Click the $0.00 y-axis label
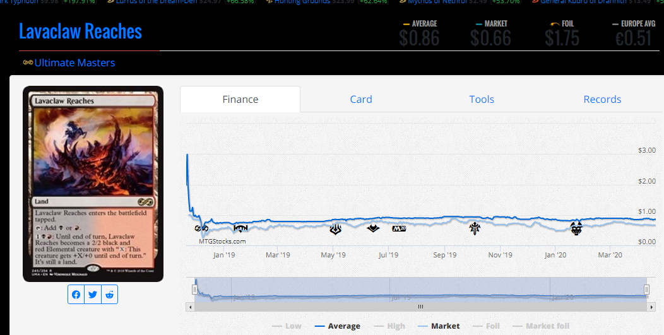Screen dimensions: 664x335 (646, 242)
